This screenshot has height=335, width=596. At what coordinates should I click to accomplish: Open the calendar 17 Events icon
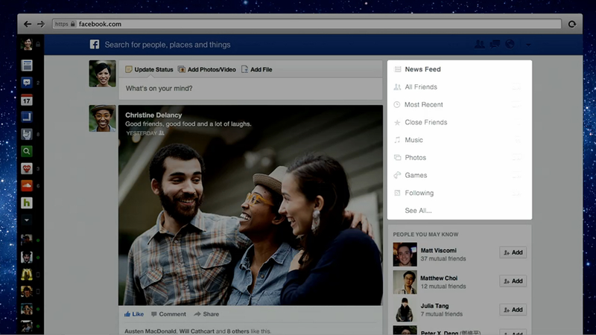(x=27, y=100)
